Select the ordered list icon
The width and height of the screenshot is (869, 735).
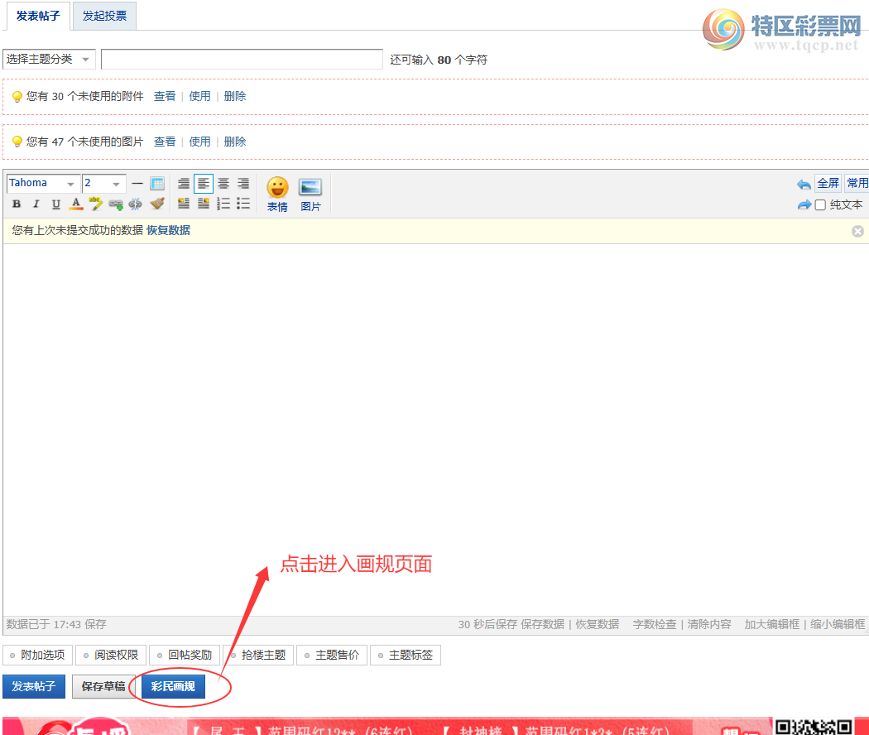pos(223,204)
